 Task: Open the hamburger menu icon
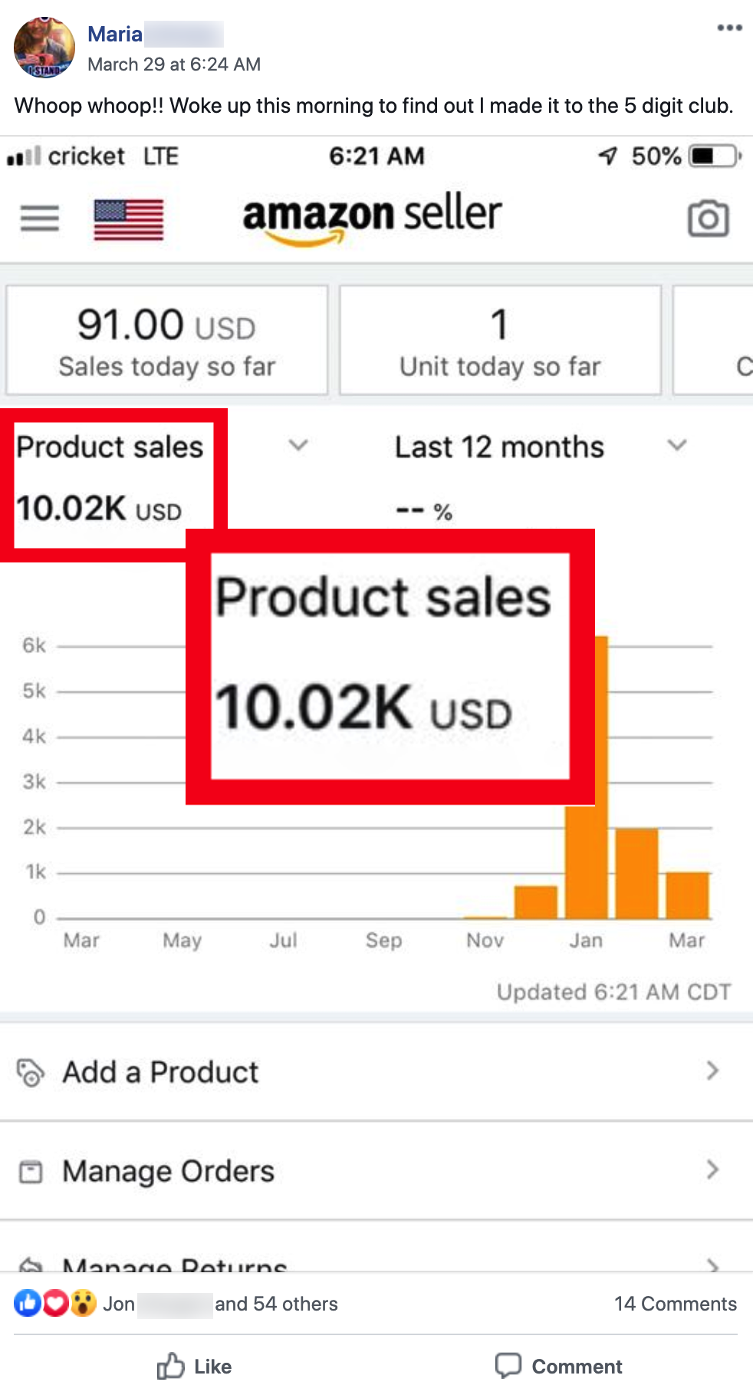point(40,219)
